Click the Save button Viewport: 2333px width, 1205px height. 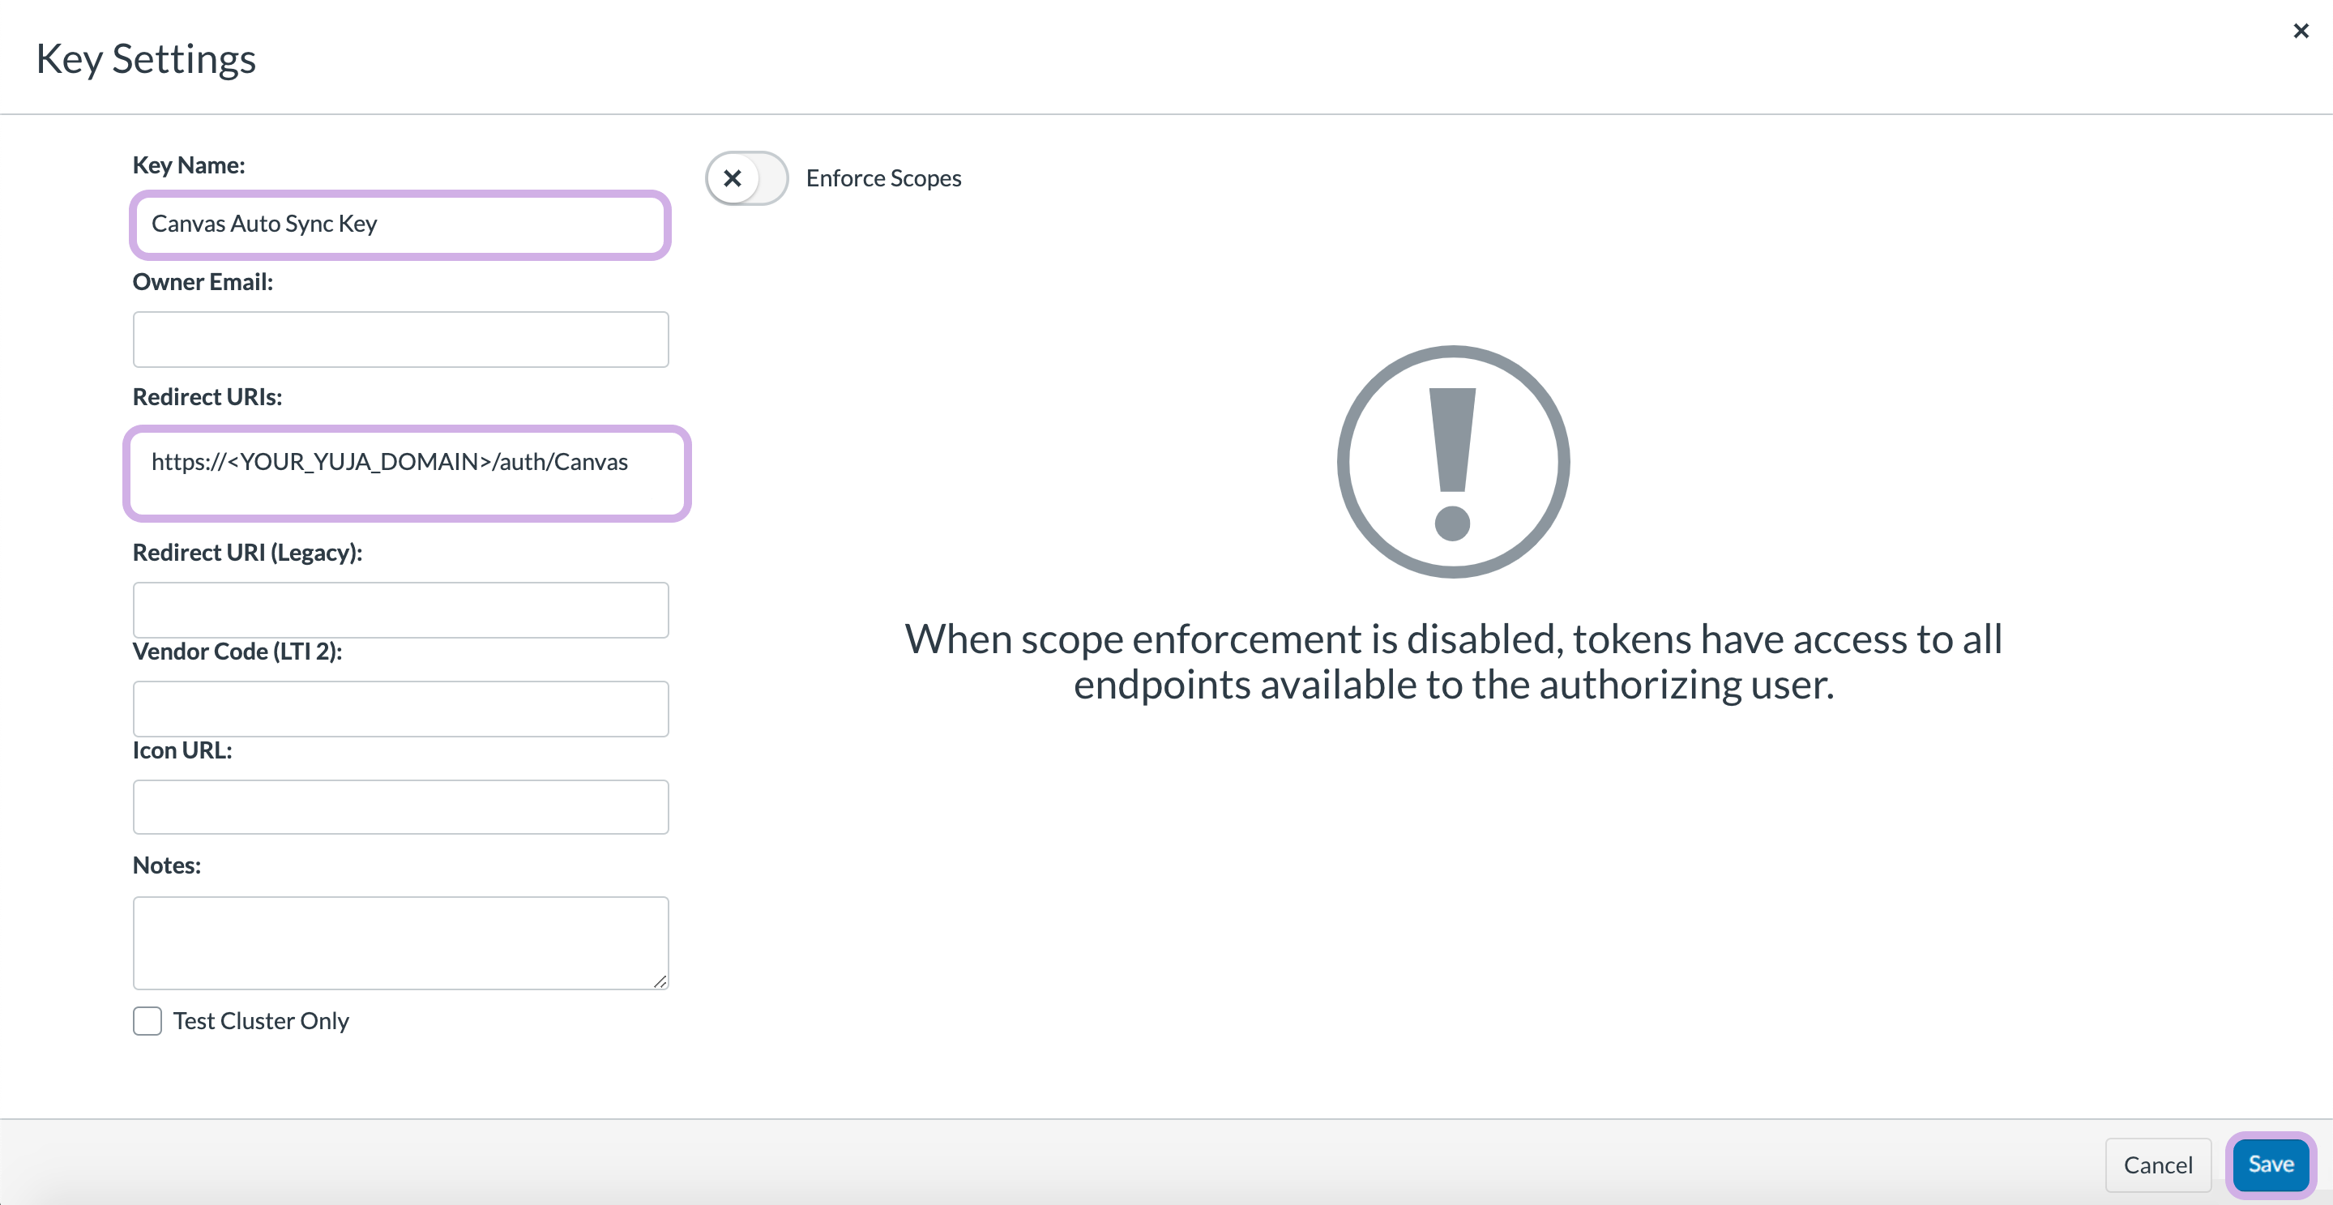click(x=2271, y=1164)
